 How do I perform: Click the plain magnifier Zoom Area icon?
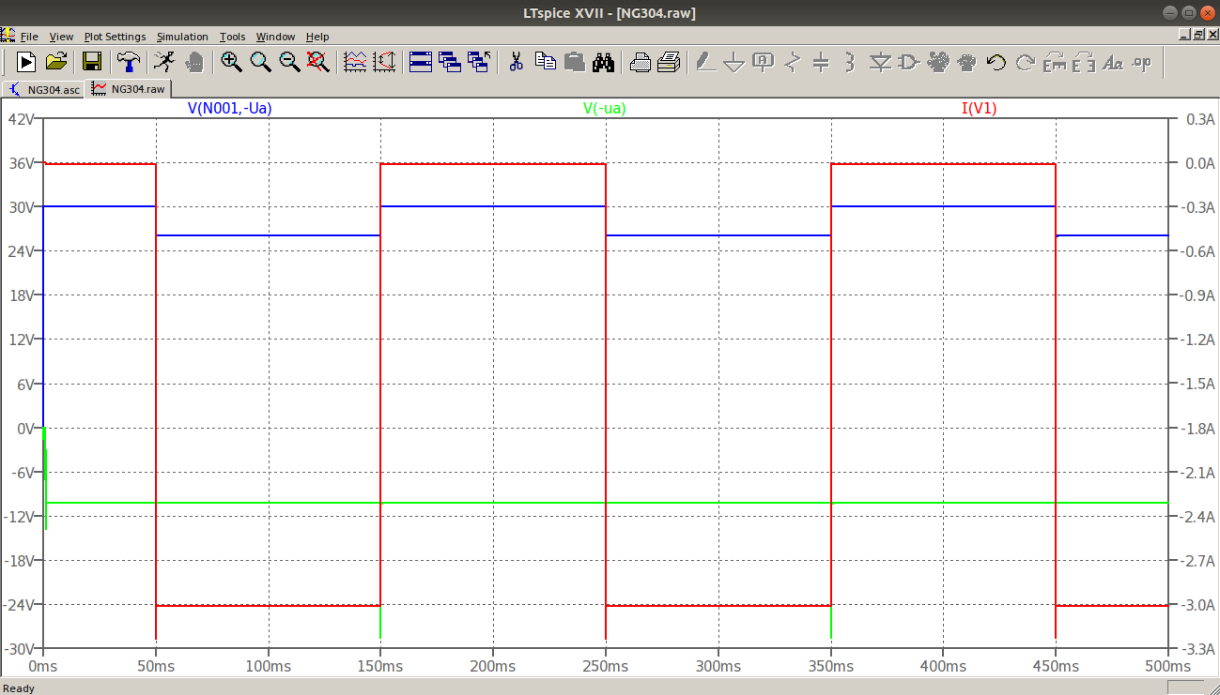click(x=260, y=62)
